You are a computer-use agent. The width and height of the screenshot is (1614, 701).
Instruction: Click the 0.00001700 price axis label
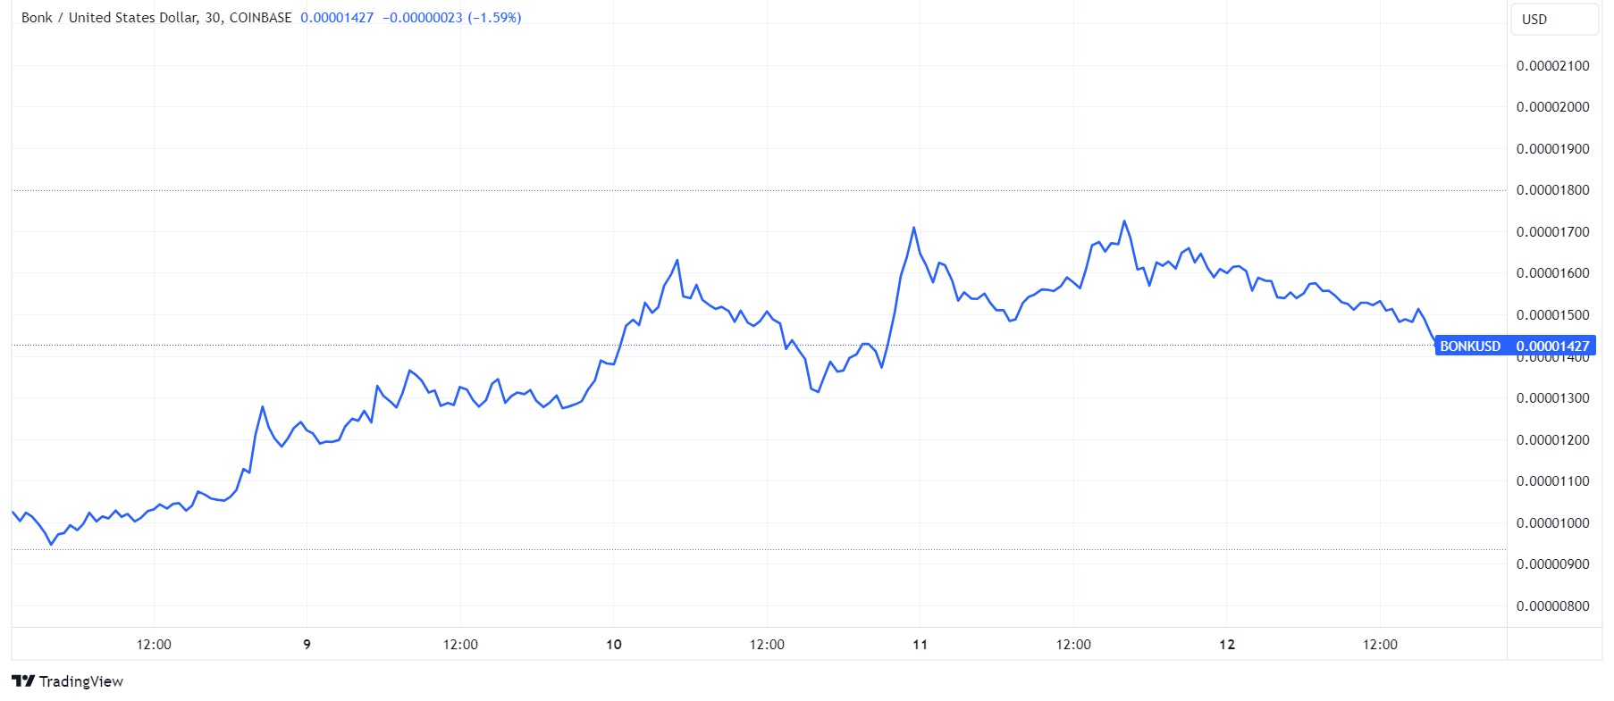pos(1552,232)
